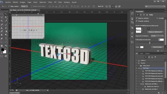The height and width of the screenshot is (94, 167).
Task: Open the Filtro menu
Action: (x=50, y=2)
